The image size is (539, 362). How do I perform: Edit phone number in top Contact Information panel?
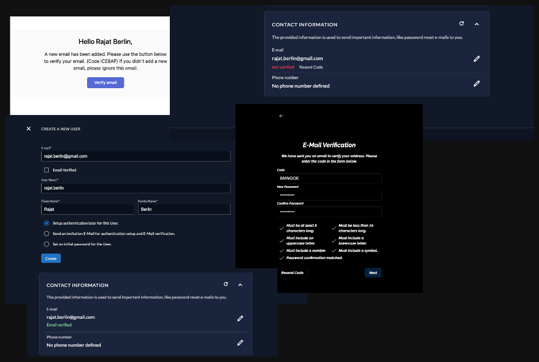pos(477,84)
